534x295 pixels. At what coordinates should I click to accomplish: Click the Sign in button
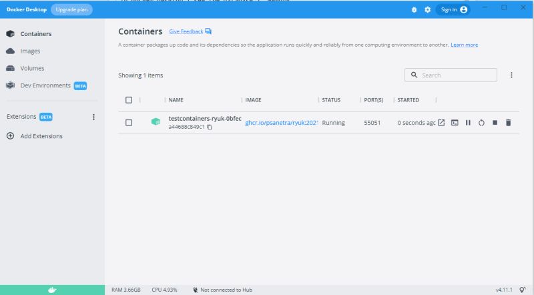pyautogui.click(x=453, y=9)
